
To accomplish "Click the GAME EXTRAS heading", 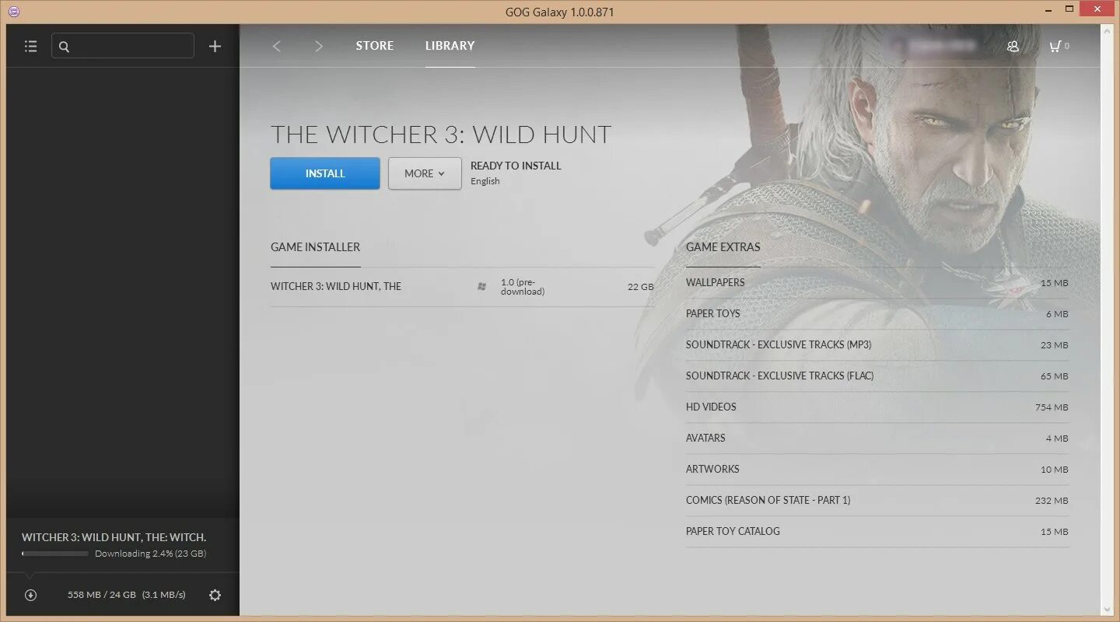I will pyautogui.click(x=723, y=246).
